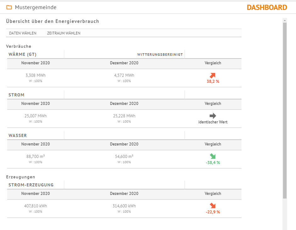Click the -38,4 % water comparison value
The width and height of the screenshot is (296, 230).
pyautogui.click(x=213, y=163)
